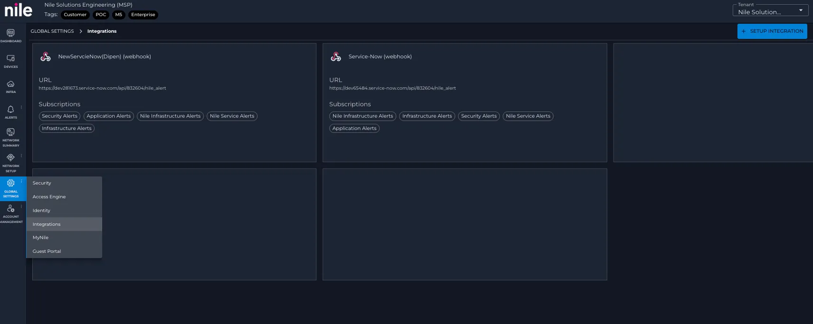Click the Global Settings breadcrumb
Viewport: 813px width, 324px height.
coord(52,31)
